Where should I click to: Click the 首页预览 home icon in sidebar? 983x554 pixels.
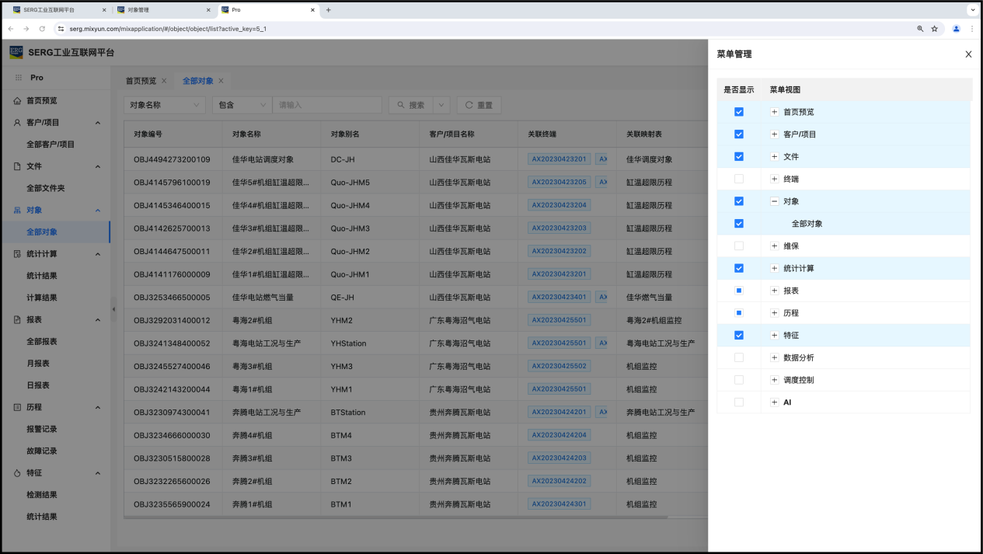point(17,101)
